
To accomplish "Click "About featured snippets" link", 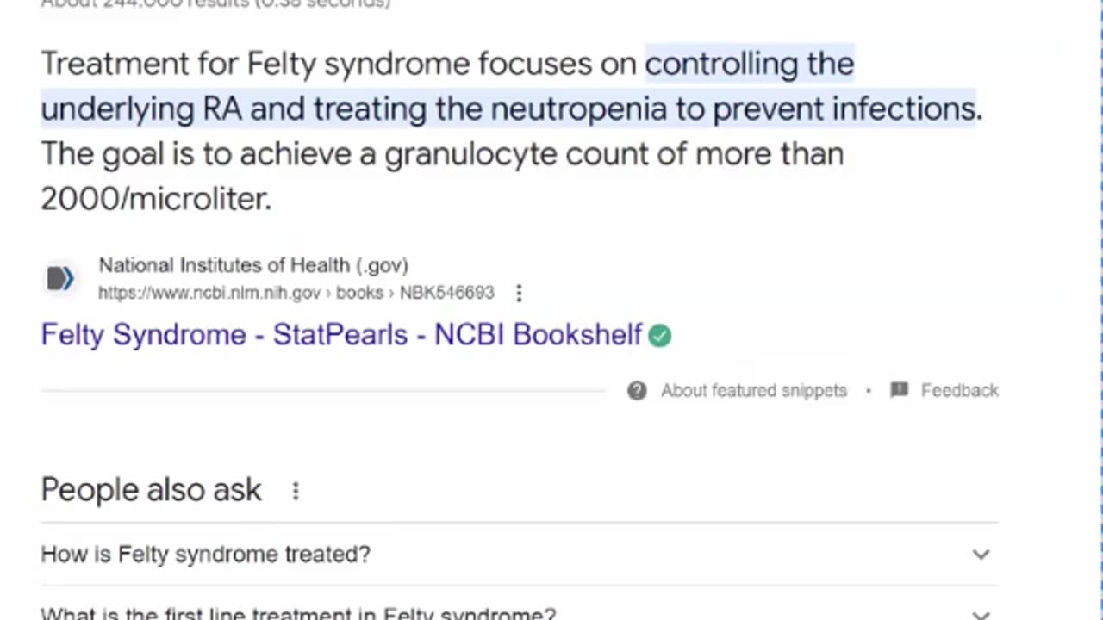I will point(754,391).
